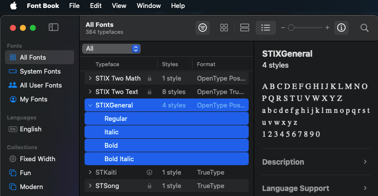Click the Fixed Width gear icon

(13, 159)
